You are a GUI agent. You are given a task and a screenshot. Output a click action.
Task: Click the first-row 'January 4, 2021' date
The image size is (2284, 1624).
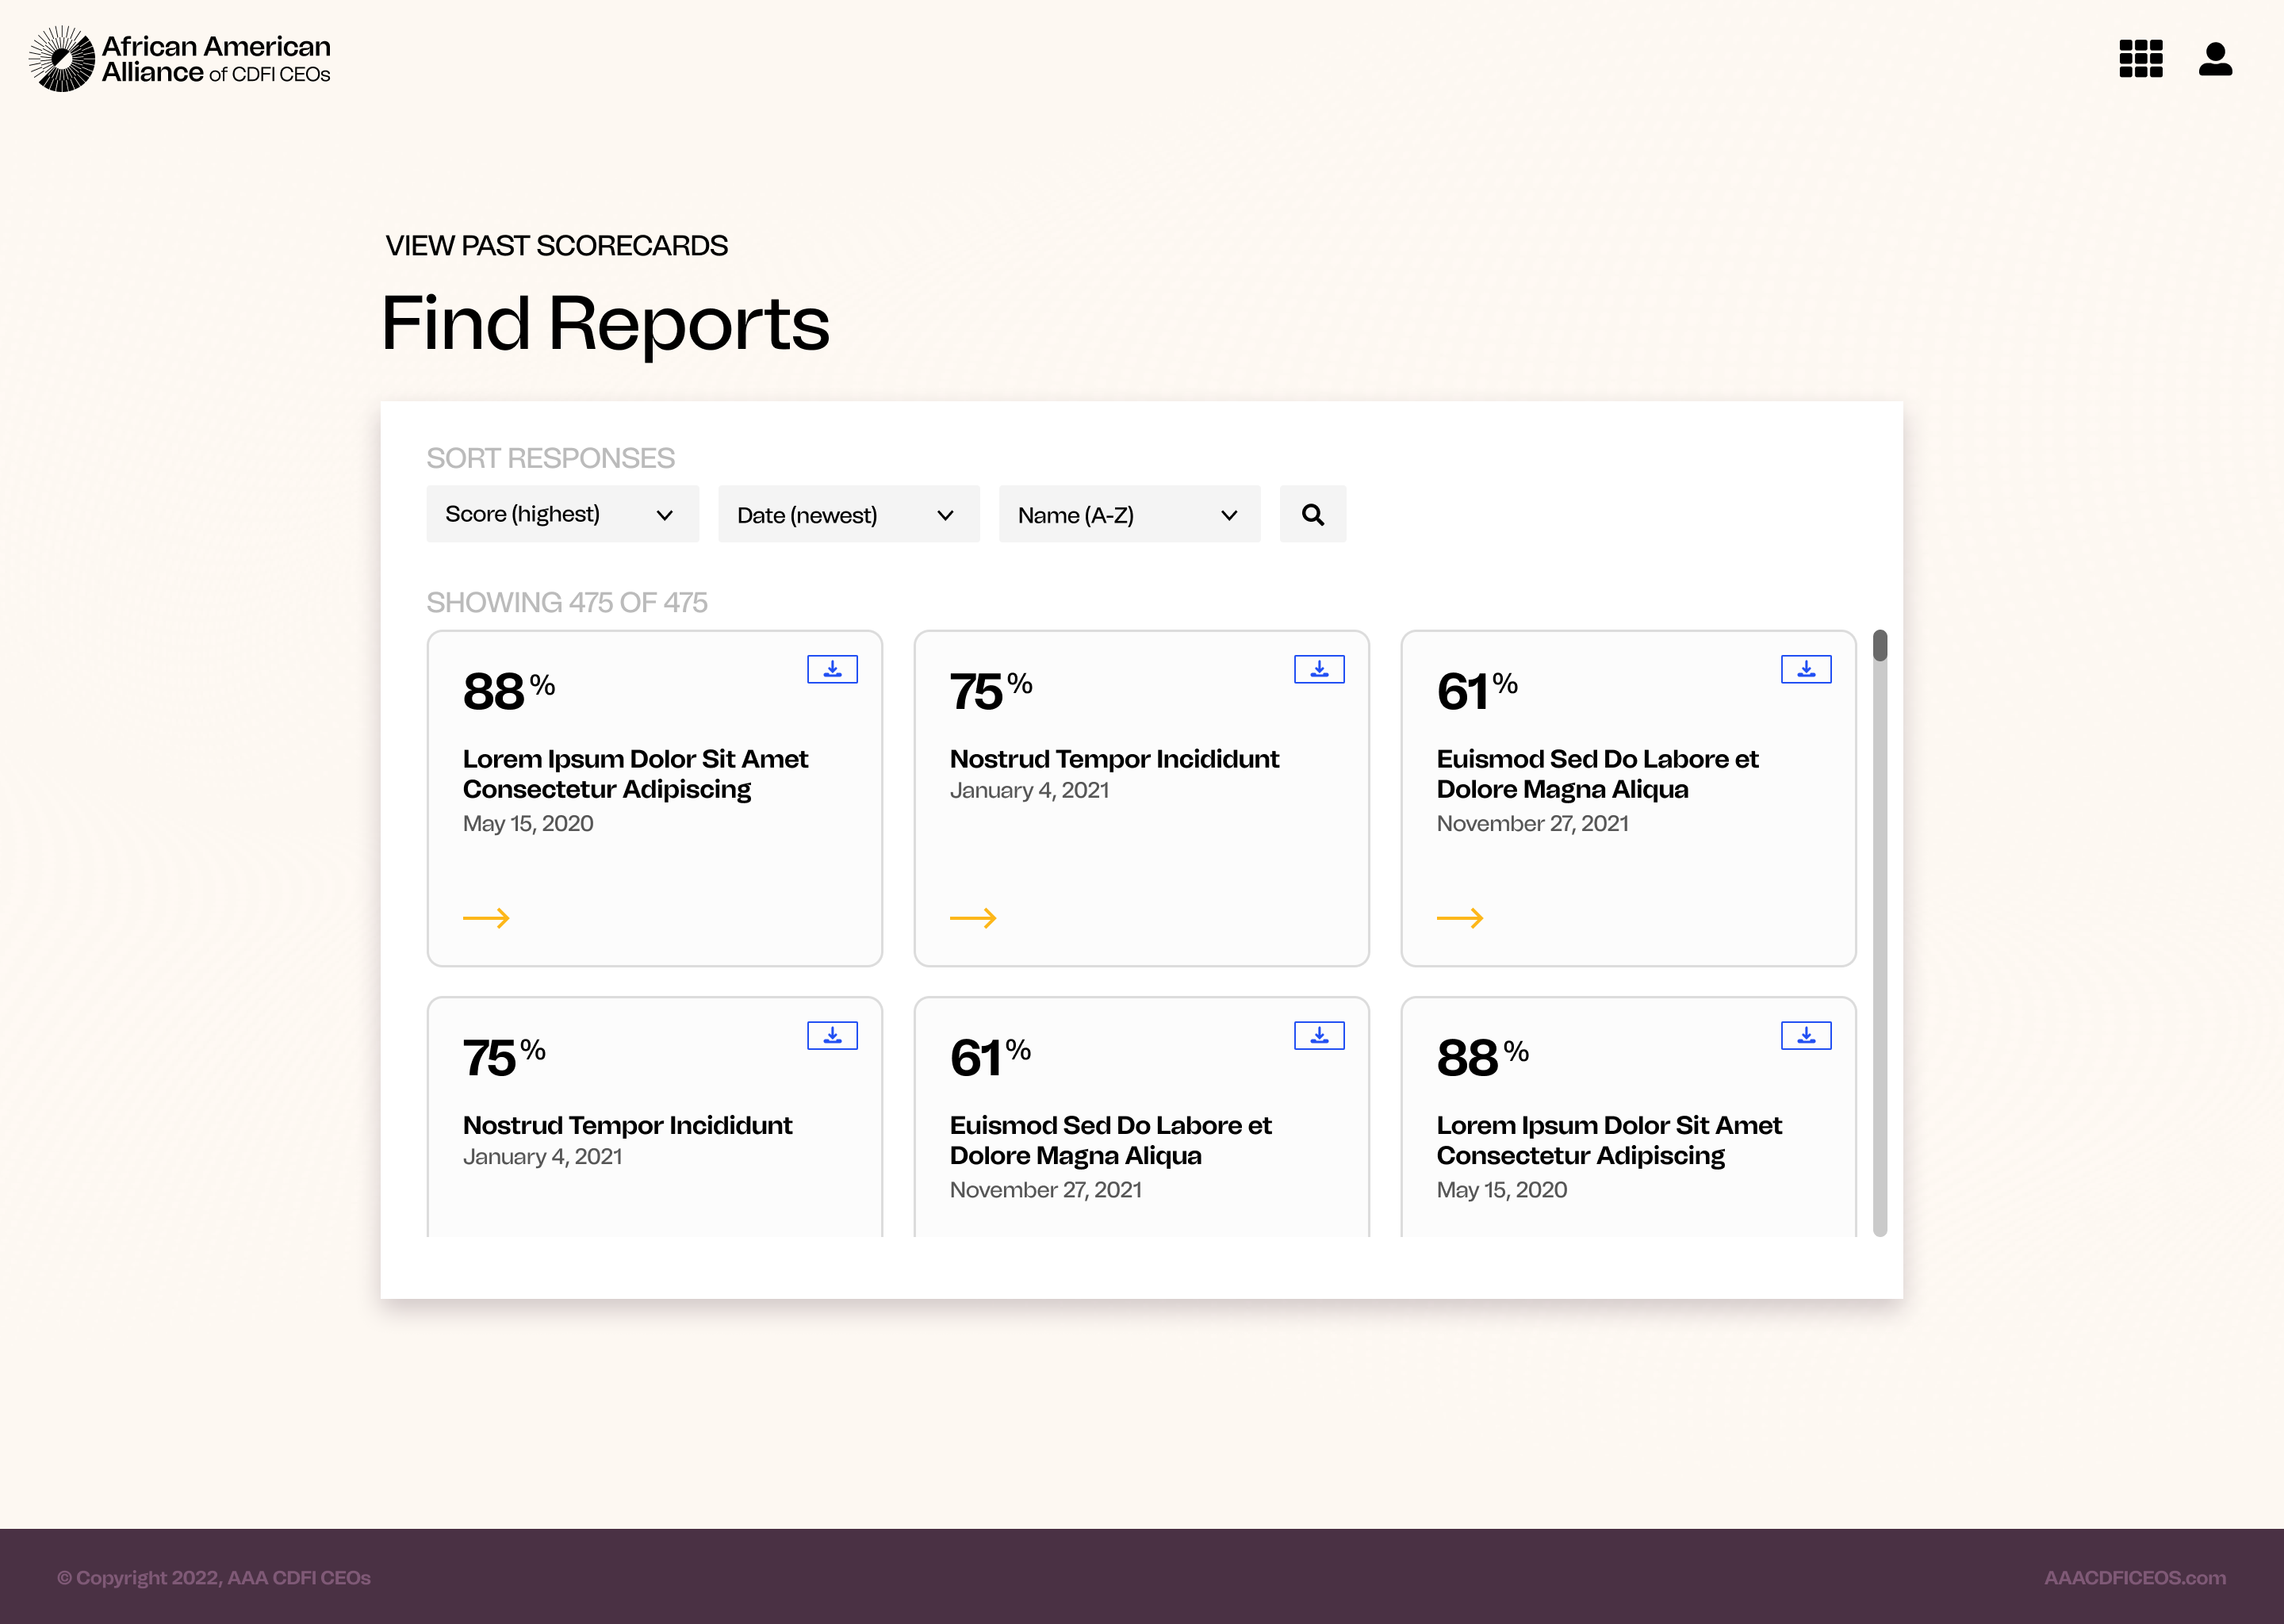click(x=1029, y=790)
